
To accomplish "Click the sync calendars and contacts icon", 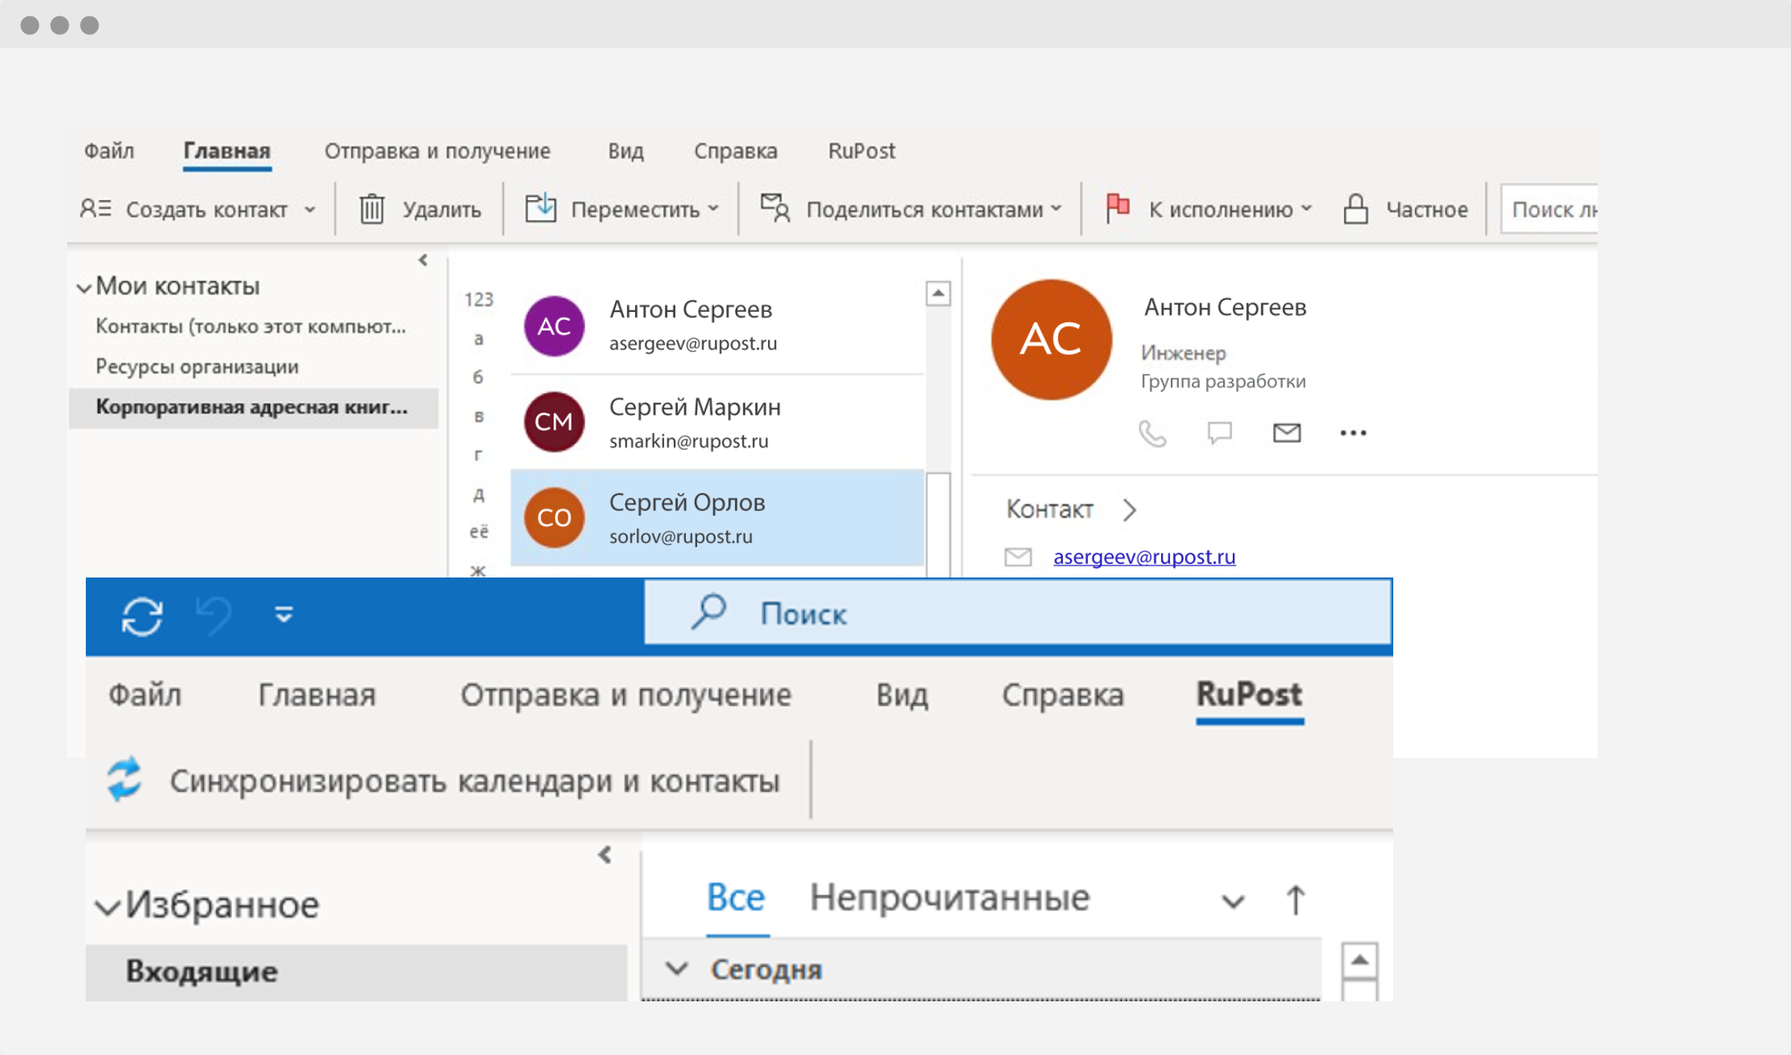I will pyautogui.click(x=124, y=780).
